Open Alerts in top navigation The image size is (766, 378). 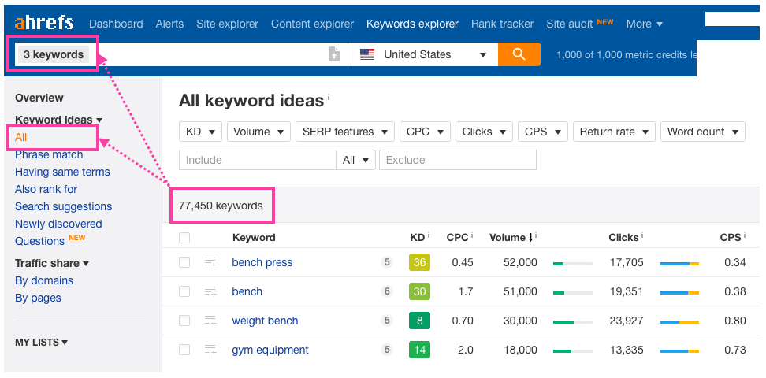click(x=169, y=24)
